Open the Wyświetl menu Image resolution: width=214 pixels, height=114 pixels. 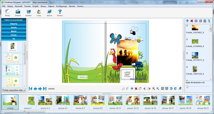click(x=19, y=6)
